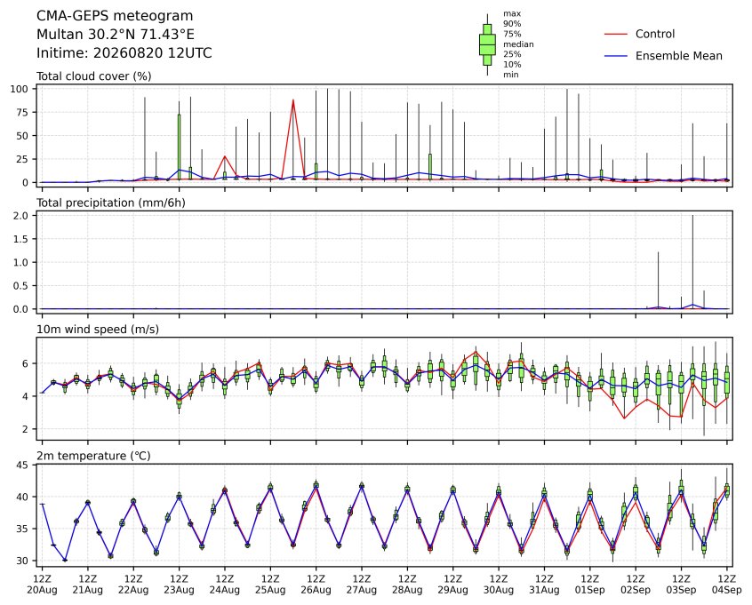752x605 pixels.
Task: Click the "min" label in box legend
Action: click(511, 75)
